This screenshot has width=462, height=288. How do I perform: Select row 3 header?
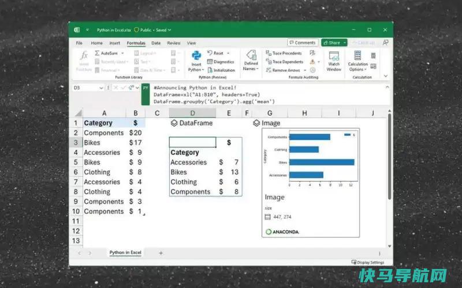point(76,142)
